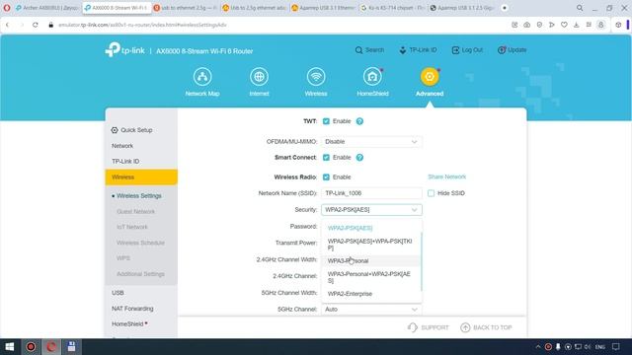Image resolution: width=632 pixels, height=355 pixels.
Task: Log Out of the router
Action: (x=467, y=50)
